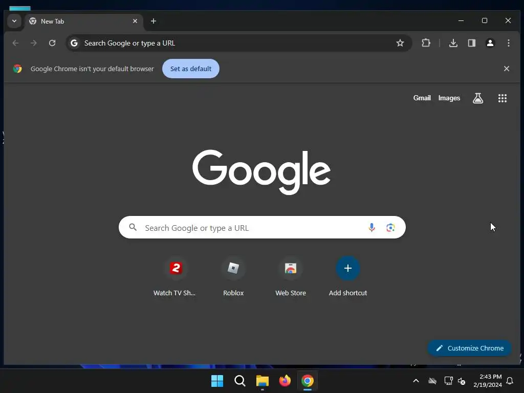
Task: Click the Google search box
Action: [262, 227]
